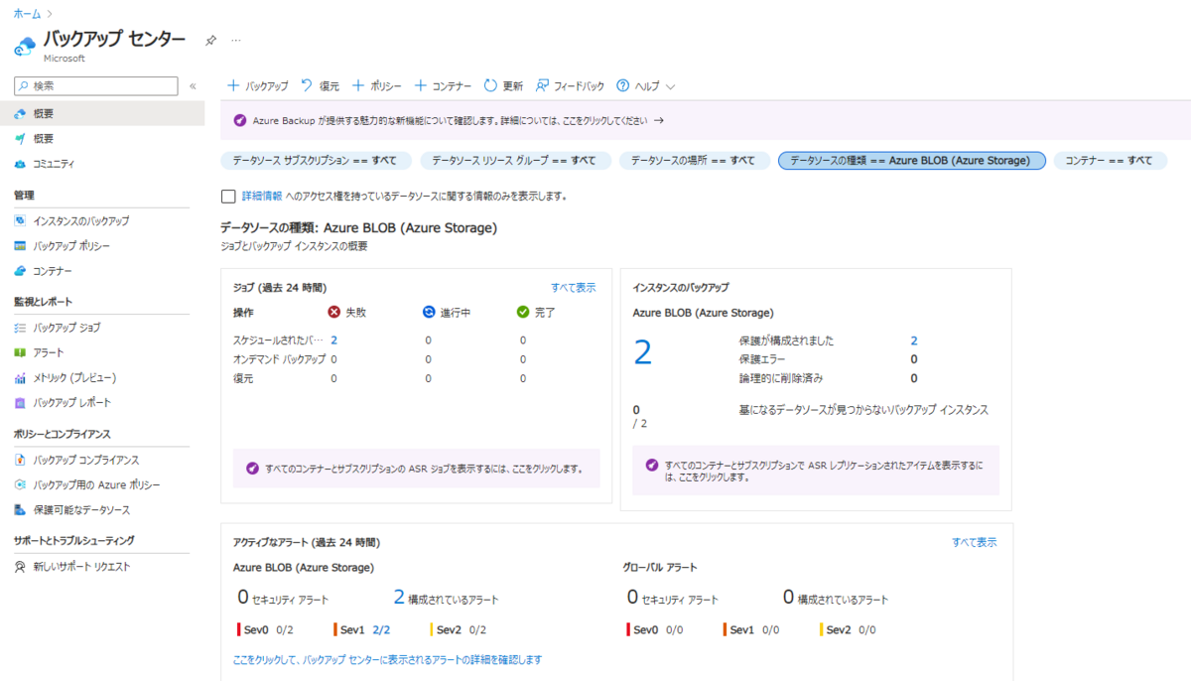
Task: Open the 詳細情報 link beside the checkbox
Action: click(x=262, y=196)
